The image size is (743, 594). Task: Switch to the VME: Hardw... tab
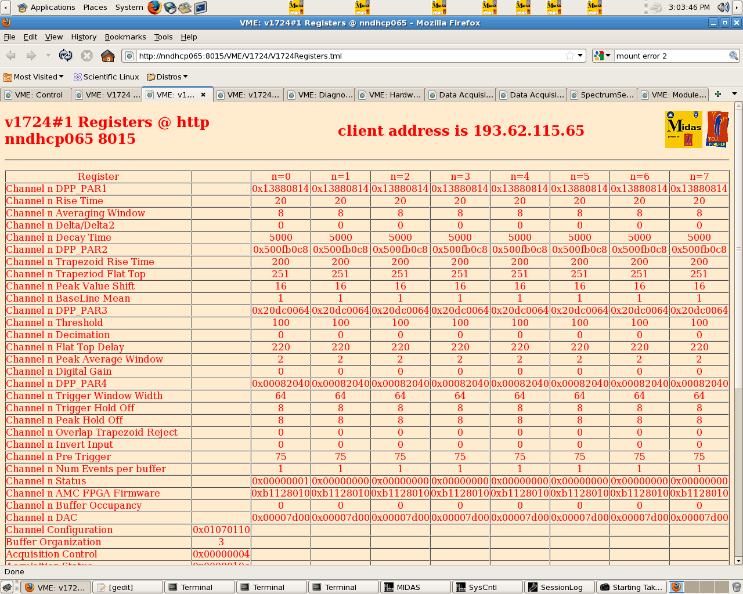click(390, 95)
